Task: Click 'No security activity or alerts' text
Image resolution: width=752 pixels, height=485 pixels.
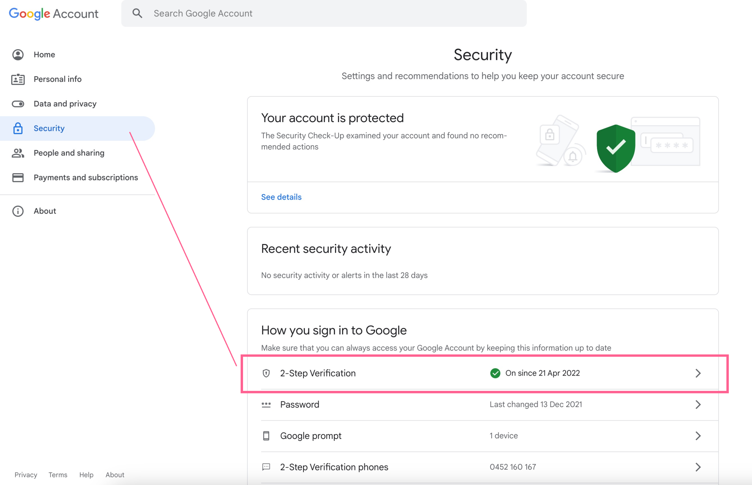Action: pyautogui.click(x=344, y=275)
